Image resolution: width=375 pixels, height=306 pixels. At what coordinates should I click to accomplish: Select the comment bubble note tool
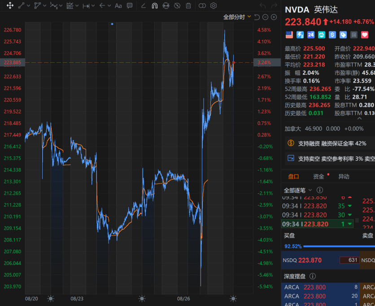tap(130, 5)
